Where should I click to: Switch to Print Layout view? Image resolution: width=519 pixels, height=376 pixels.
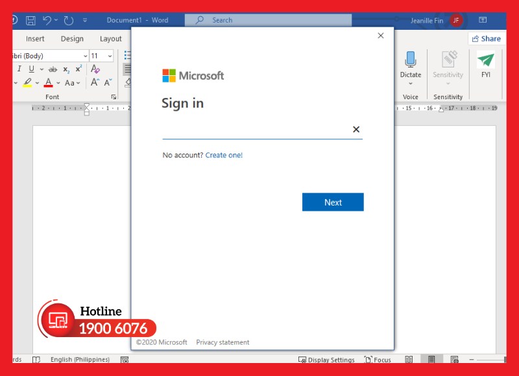pos(431,359)
